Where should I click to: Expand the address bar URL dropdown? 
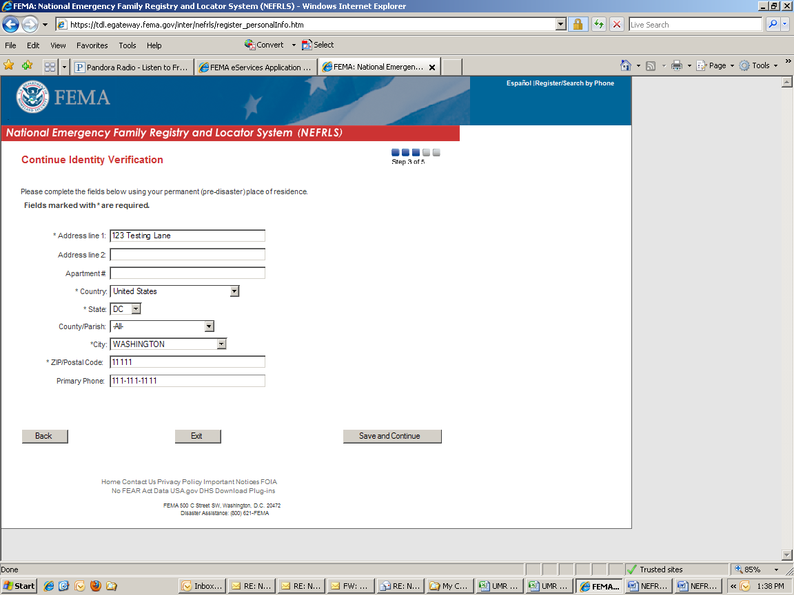click(560, 24)
